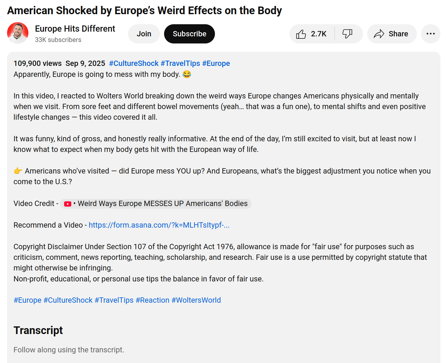Click the #Reaction hashtag

coord(153,300)
